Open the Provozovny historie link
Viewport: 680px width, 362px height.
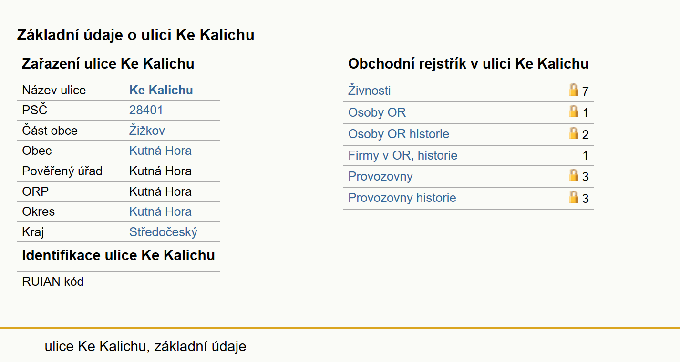(x=402, y=198)
